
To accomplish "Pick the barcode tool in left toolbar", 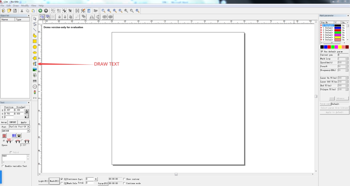I will tap(35, 81).
